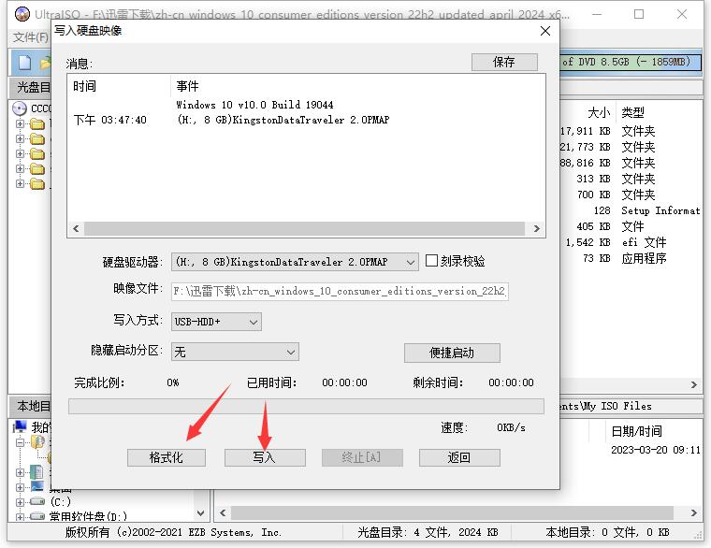Click the DVD 8.5GB capacity bar
This screenshot has height=548, width=711.
(631, 62)
